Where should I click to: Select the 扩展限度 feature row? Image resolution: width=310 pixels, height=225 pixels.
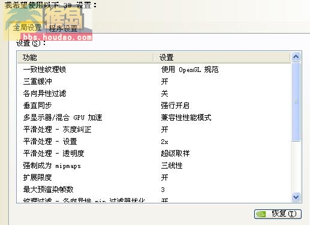pos(154,178)
